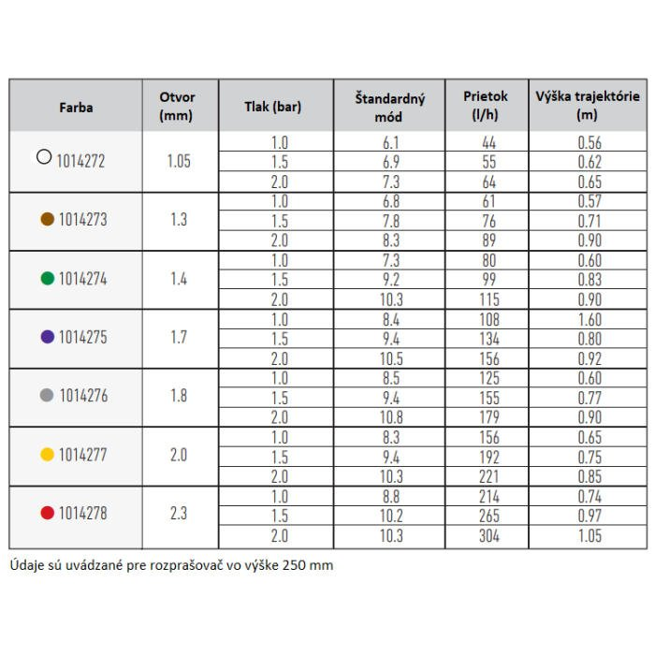Click the brown dot beside 1014273

47,219
